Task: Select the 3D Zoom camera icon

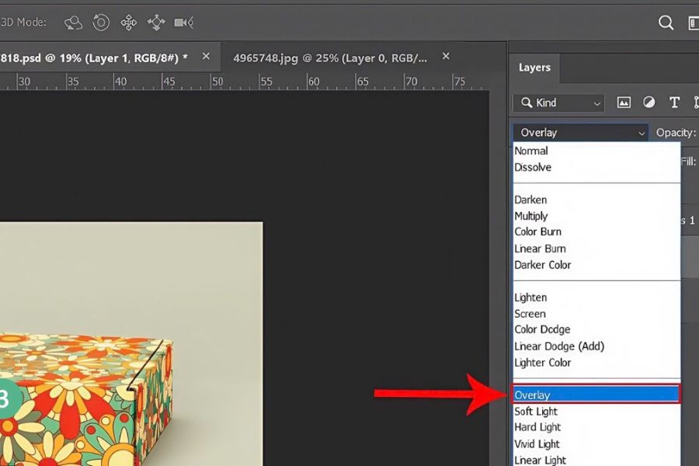Action: click(x=184, y=23)
